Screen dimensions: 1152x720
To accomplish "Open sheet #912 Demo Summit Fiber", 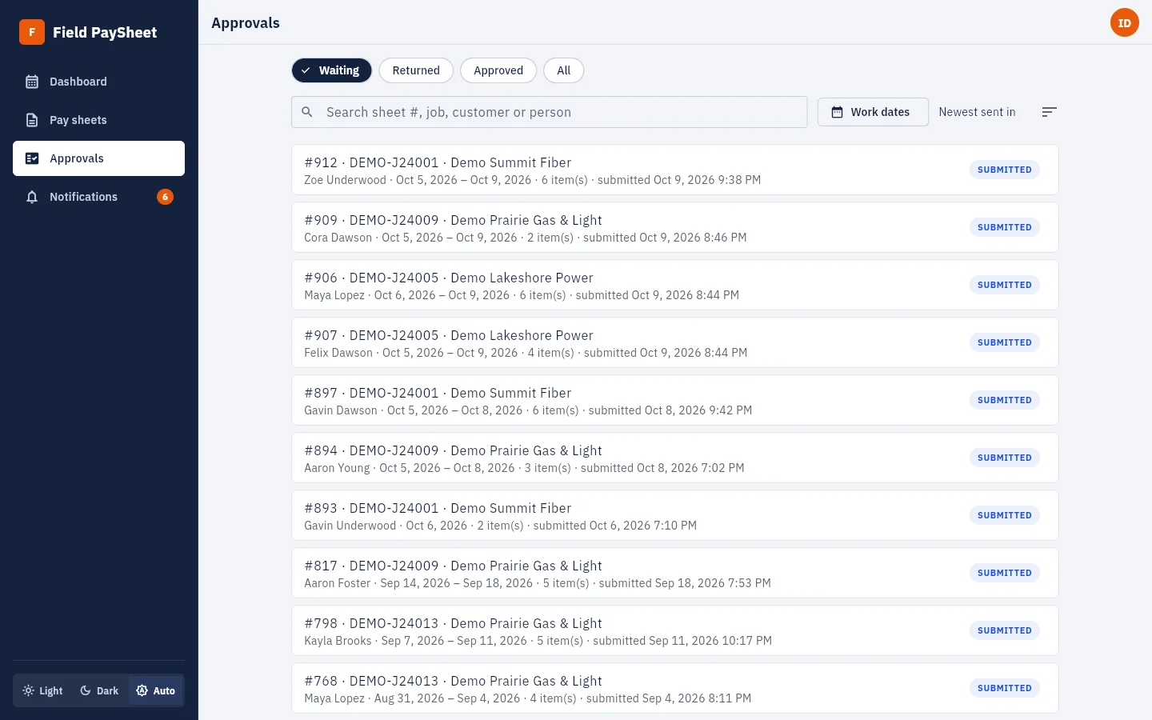I will tap(675, 170).
